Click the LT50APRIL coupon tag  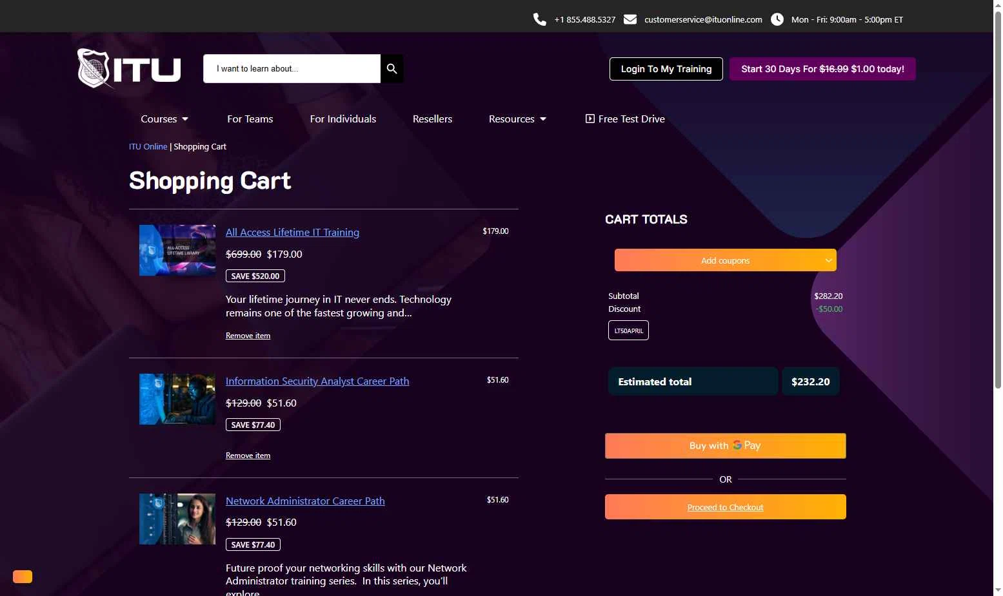click(628, 331)
